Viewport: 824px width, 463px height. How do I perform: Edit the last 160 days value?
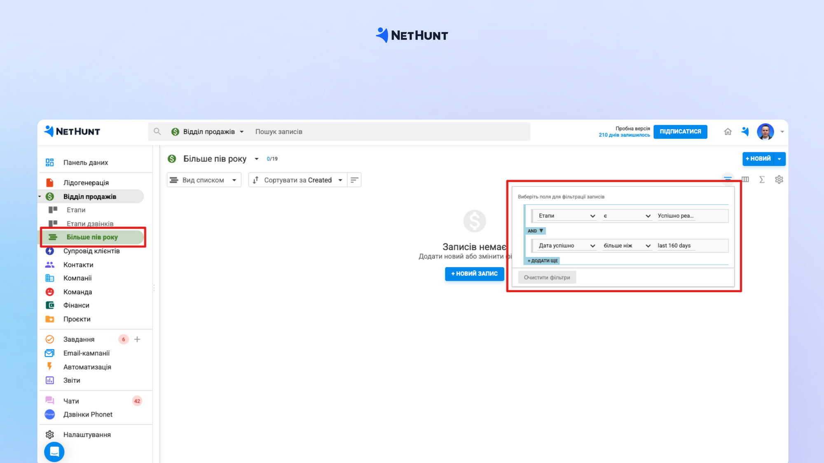(x=676, y=246)
